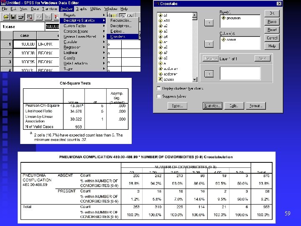
Task: Open Help menu in Data Editor
Action: coord(124,9)
